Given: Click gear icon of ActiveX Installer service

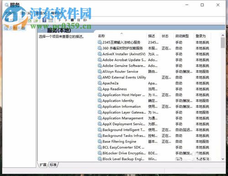Looking at the screenshot, I should [x=100, y=54].
